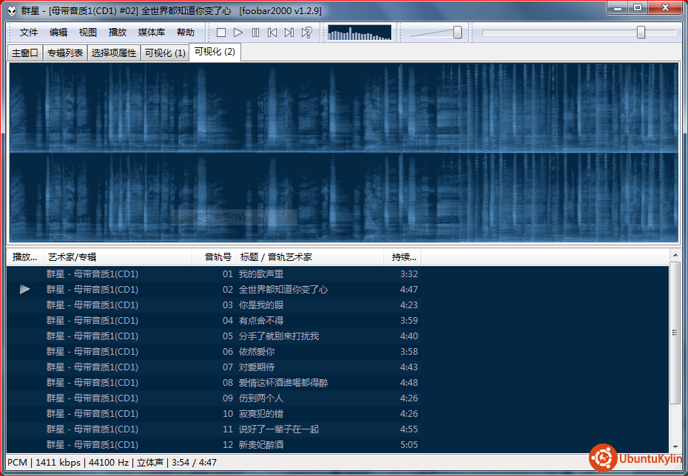Screen dimensions: 688x476
Task: Open the 媒体库 menu
Action: click(x=152, y=33)
